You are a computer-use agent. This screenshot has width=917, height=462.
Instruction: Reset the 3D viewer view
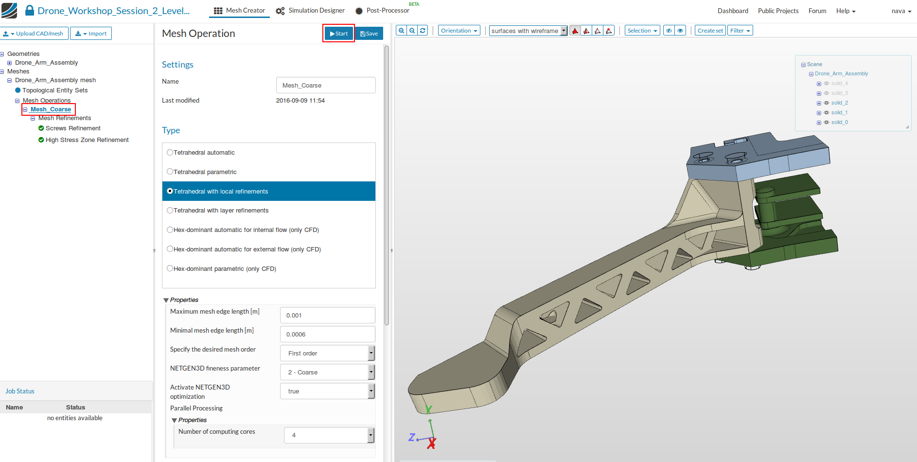423,31
